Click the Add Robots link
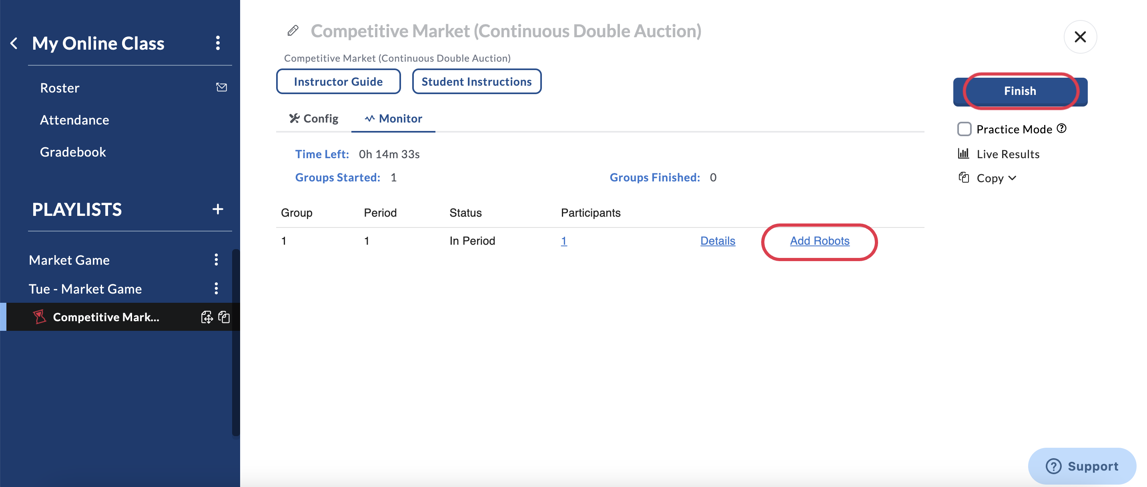 point(819,241)
